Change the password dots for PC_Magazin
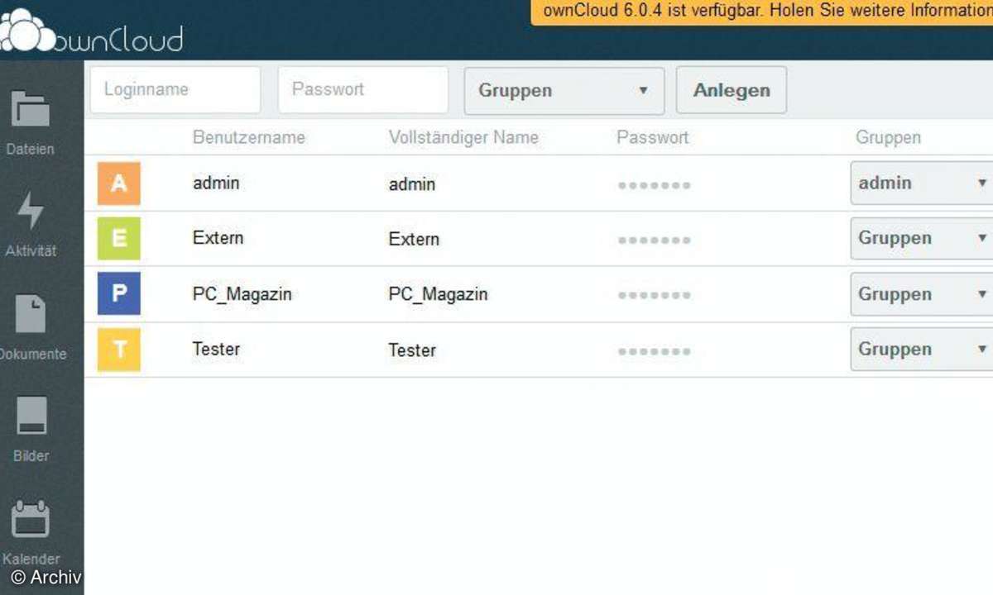 [x=654, y=296]
